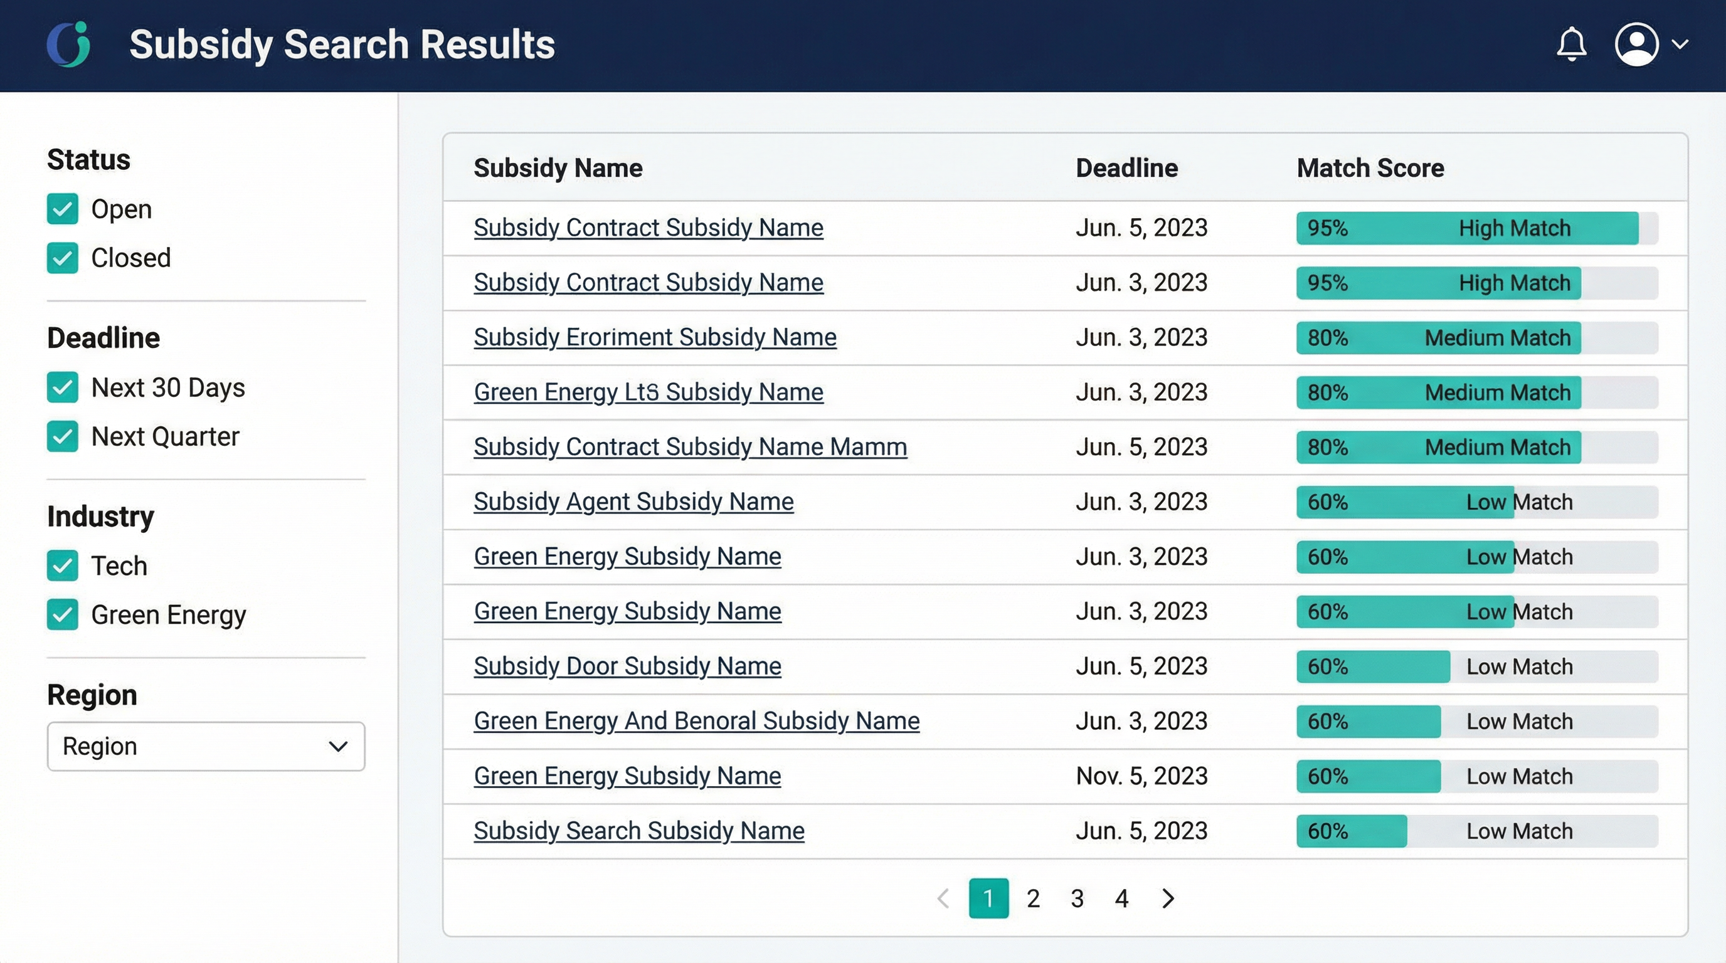Image resolution: width=1726 pixels, height=963 pixels.
Task: Go to results page 2
Action: pos(1033,898)
